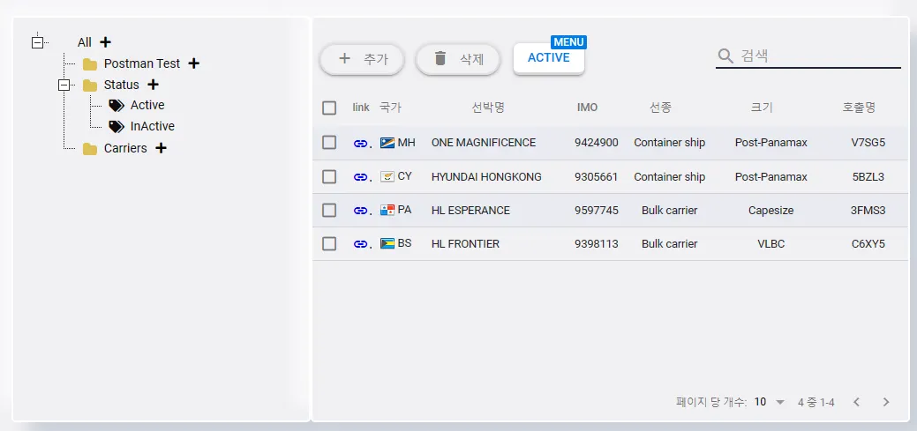Click ship name HL ESPERANCE

coord(470,211)
